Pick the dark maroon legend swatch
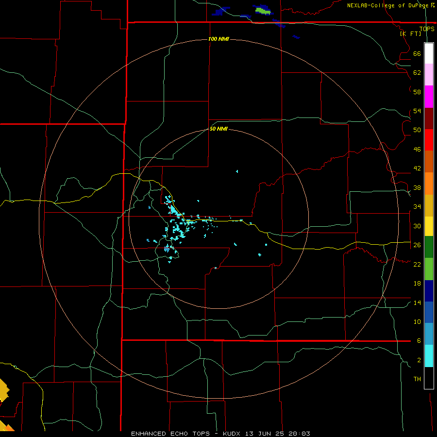 click(429, 118)
